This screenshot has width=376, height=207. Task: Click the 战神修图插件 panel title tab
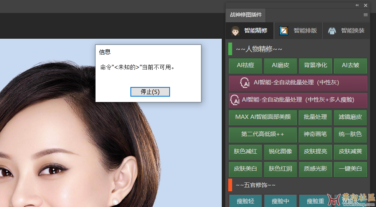[246, 15]
